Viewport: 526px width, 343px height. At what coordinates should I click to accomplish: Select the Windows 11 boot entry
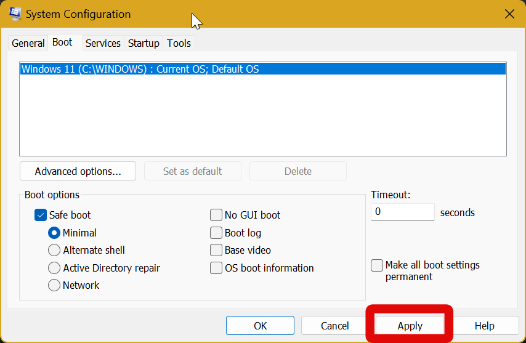(140, 70)
